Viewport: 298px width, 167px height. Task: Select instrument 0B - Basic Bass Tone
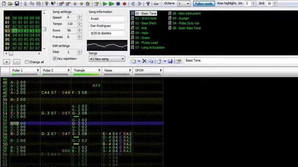click(x=187, y=28)
